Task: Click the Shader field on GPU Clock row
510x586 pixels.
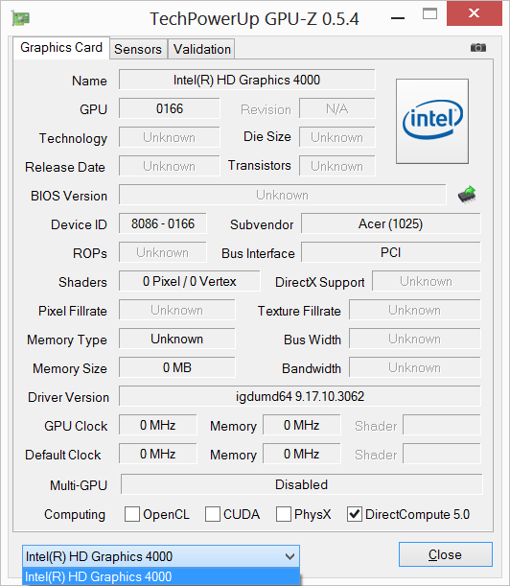Action: click(442, 425)
